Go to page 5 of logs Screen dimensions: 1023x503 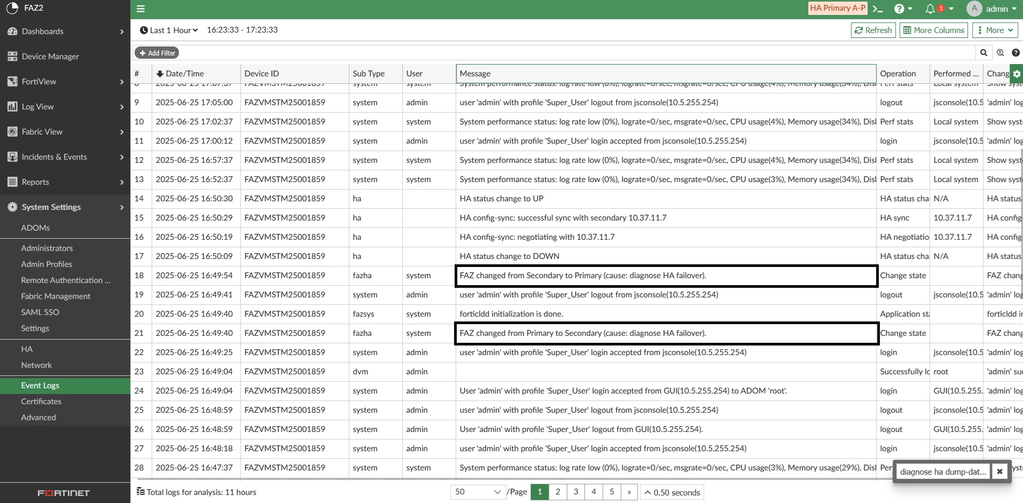(612, 492)
